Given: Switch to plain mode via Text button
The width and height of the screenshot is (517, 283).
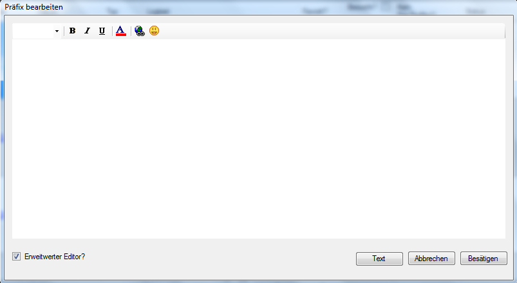Looking at the screenshot, I should pyautogui.click(x=379, y=259).
